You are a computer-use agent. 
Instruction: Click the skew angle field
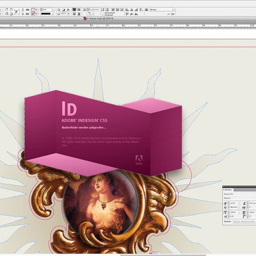252,216
